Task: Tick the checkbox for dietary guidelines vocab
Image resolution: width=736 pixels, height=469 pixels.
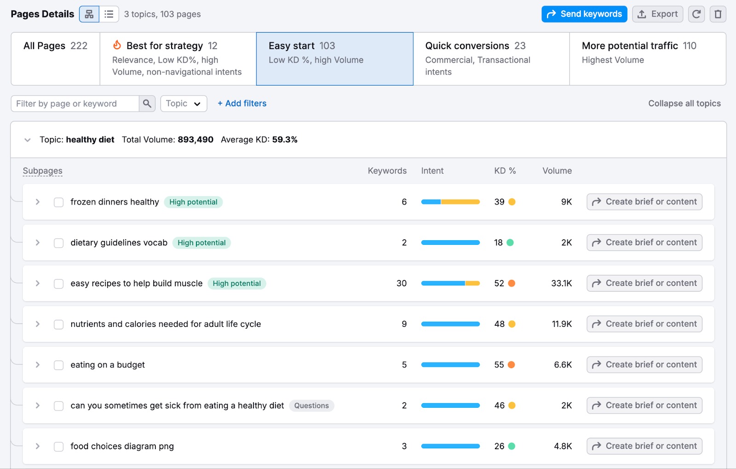Action: 58,243
